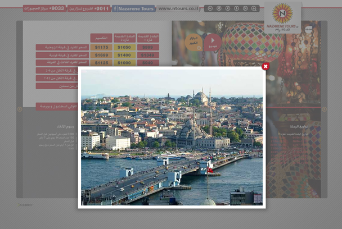Click the $1175 price cell
Image resolution: width=342 pixels, height=229 pixels.
(x=101, y=47)
